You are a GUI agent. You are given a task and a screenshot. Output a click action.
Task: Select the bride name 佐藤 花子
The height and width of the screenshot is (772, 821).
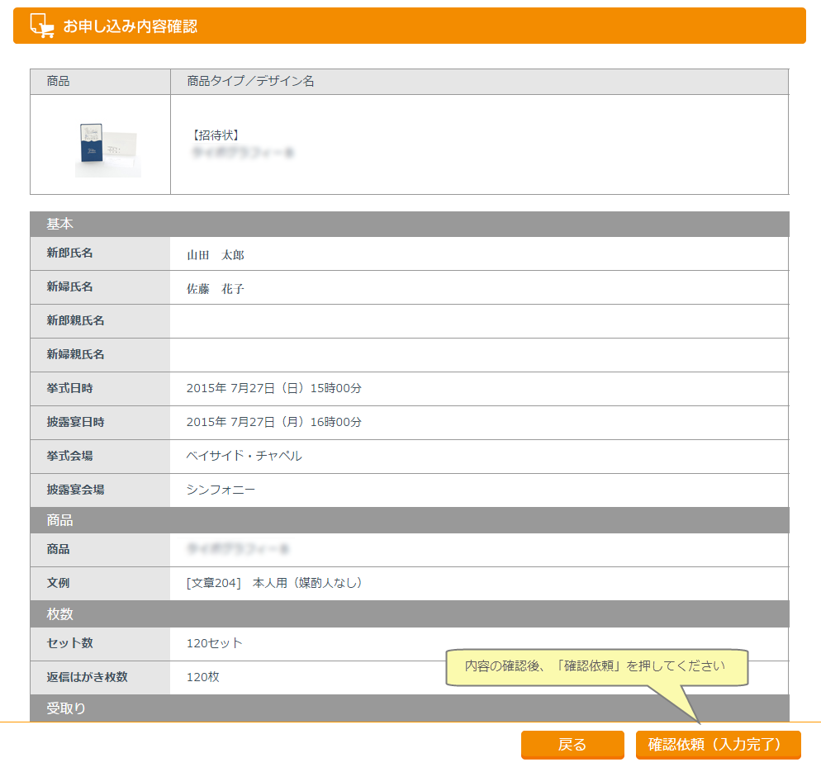click(x=216, y=289)
